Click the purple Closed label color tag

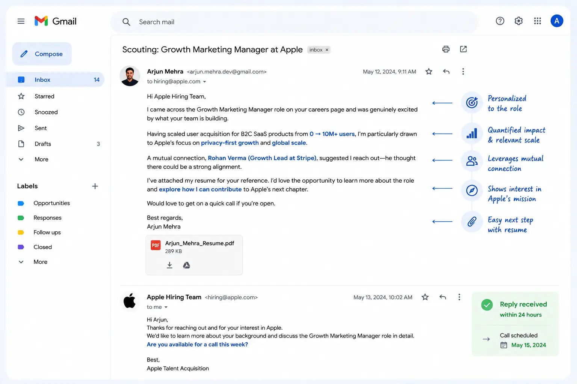(x=21, y=247)
